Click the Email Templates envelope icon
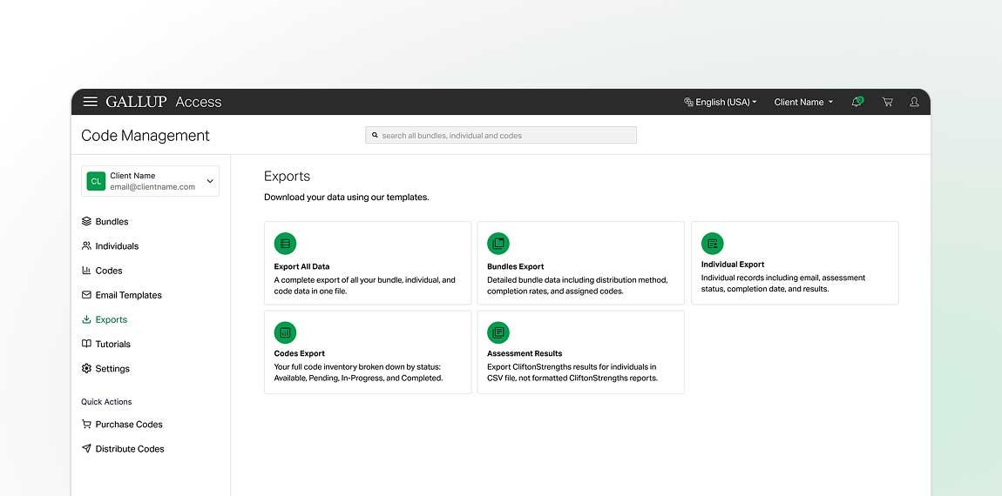Image resolution: width=1002 pixels, height=496 pixels. tap(86, 295)
